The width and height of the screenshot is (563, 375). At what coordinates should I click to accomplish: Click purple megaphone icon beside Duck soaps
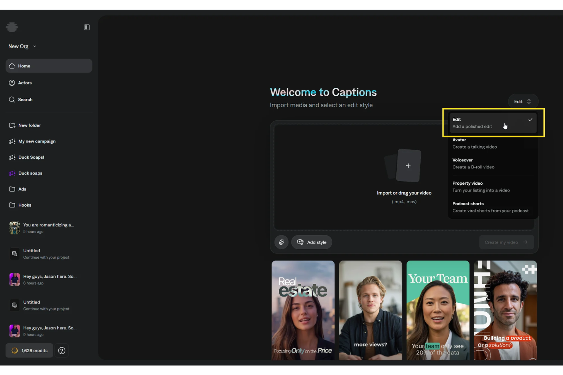tap(12, 173)
